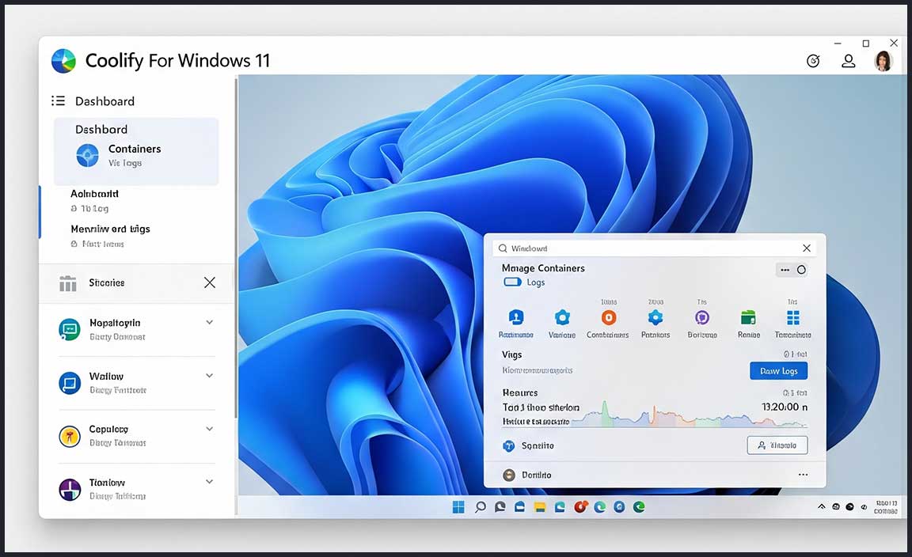
Task: Open the Varioue gear shortcut icon
Action: (562, 317)
